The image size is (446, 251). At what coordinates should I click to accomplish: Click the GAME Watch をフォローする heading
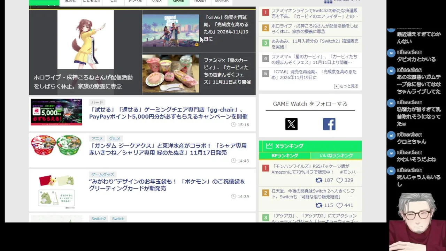pos(310,104)
